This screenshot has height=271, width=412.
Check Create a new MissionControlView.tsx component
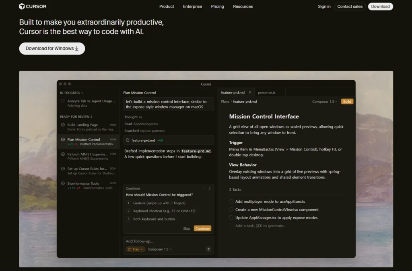[231, 210]
